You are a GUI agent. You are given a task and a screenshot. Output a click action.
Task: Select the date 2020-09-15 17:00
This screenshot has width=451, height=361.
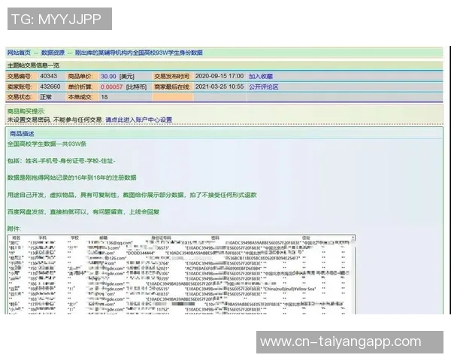point(219,76)
